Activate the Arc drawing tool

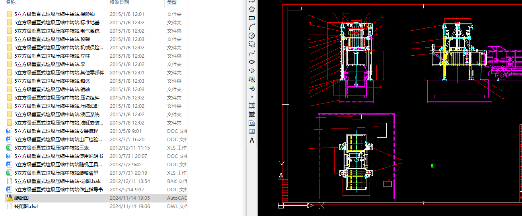tap(251, 27)
